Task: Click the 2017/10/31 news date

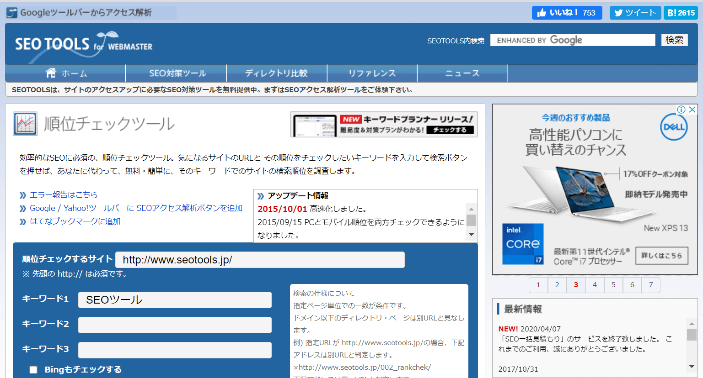Action: pyautogui.click(x=518, y=369)
